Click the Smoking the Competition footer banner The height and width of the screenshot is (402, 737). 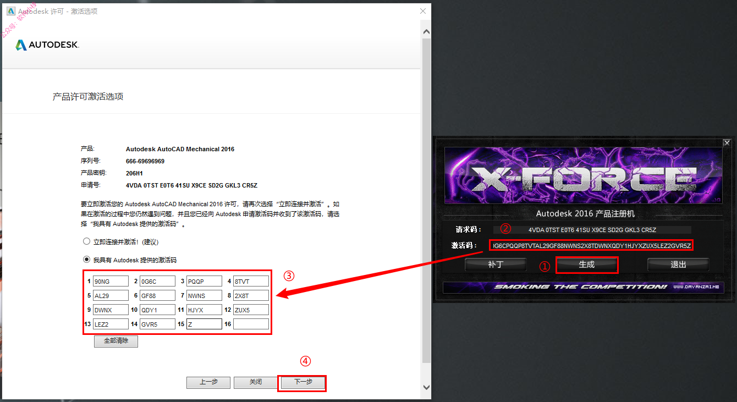583,287
